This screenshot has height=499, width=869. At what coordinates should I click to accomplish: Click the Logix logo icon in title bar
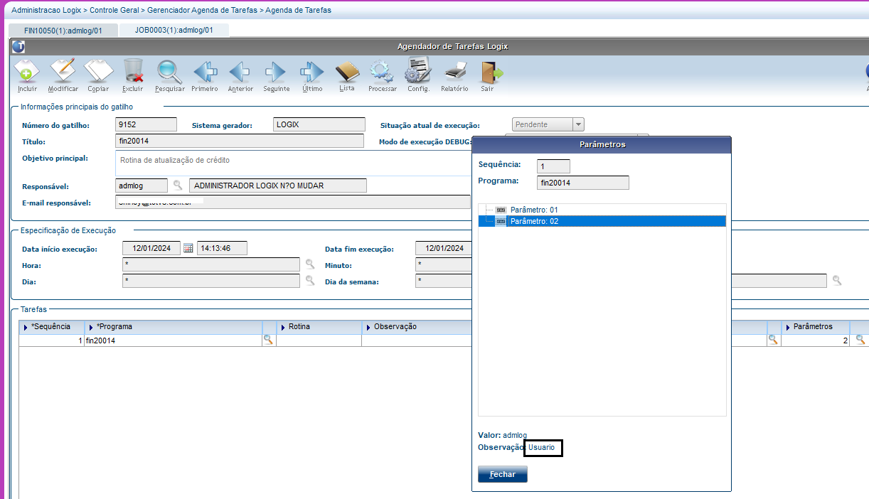click(18, 47)
